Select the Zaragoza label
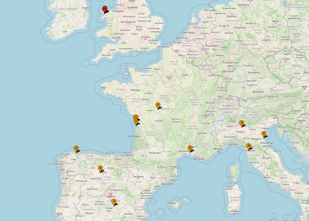Screen dimensions: 309x221 138,177
